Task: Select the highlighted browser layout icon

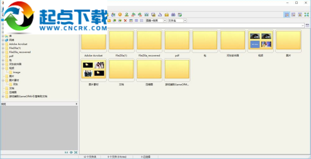Action: point(287,15)
